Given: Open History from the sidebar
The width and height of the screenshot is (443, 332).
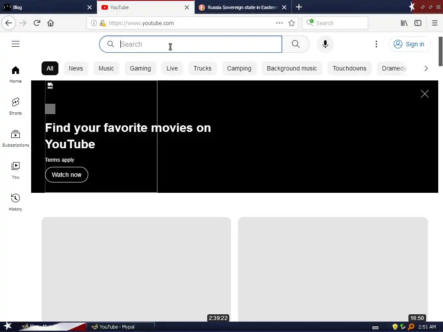Looking at the screenshot, I should click(16, 202).
